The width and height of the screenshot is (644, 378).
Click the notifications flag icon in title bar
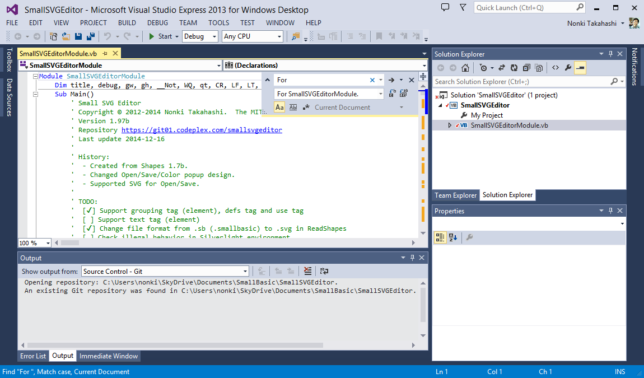pos(463,7)
